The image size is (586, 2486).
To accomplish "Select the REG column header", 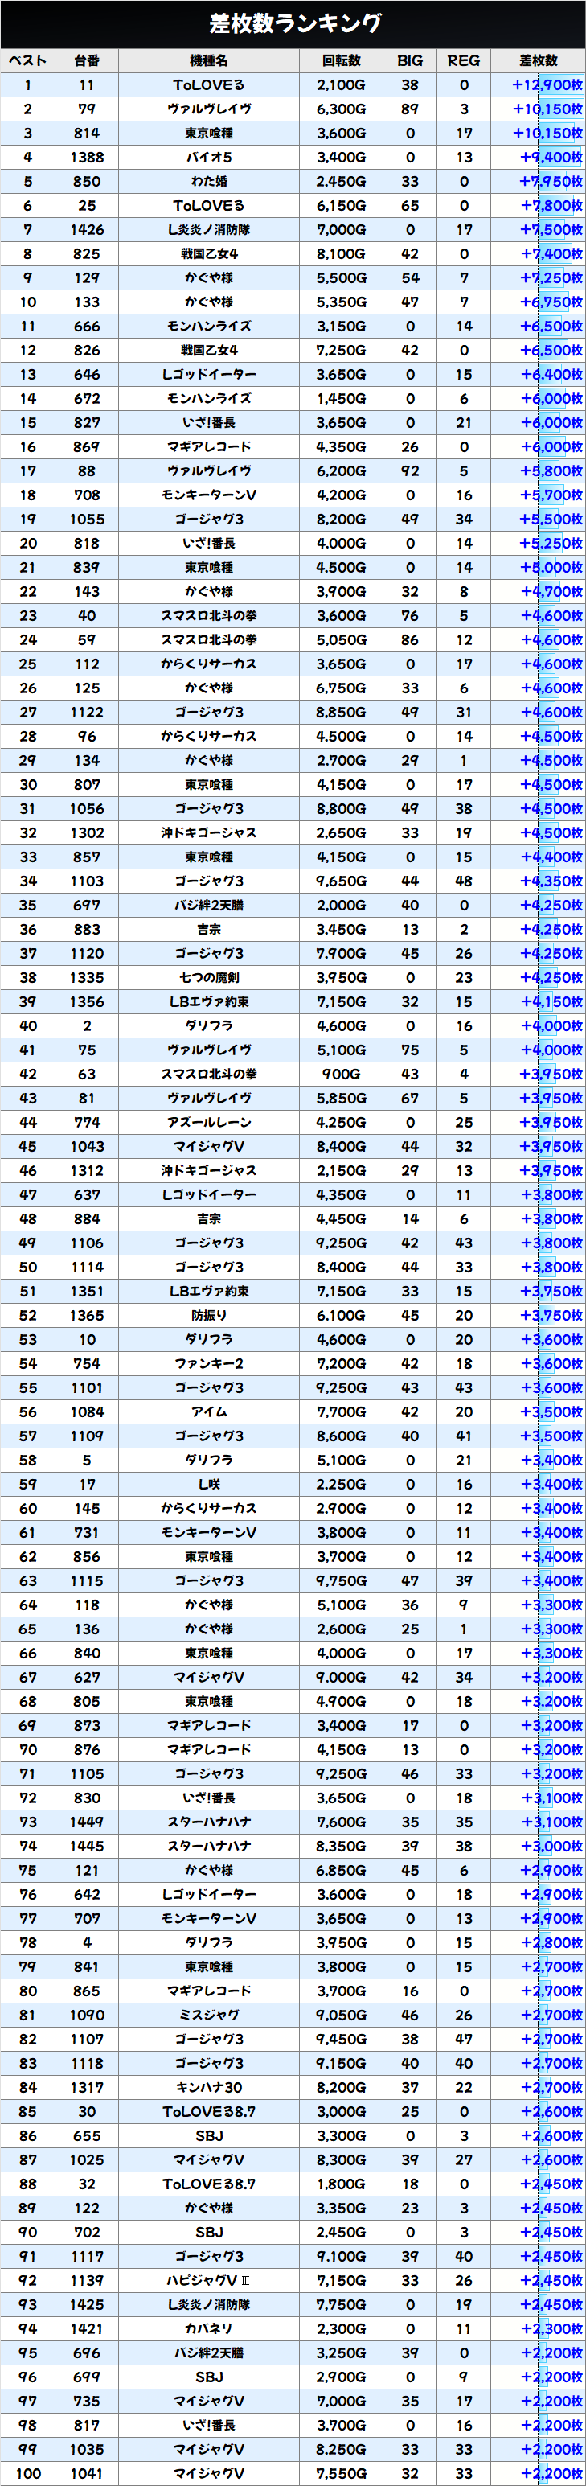I will pyautogui.click(x=464, y=61).
